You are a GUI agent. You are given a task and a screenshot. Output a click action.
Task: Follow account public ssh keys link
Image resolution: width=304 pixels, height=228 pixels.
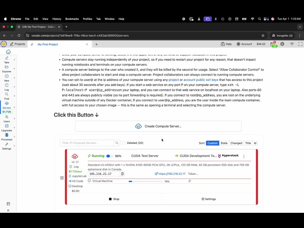tap(201, 80)
